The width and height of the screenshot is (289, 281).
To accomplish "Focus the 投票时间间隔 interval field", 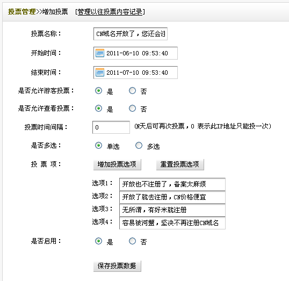I will [111, 127].
